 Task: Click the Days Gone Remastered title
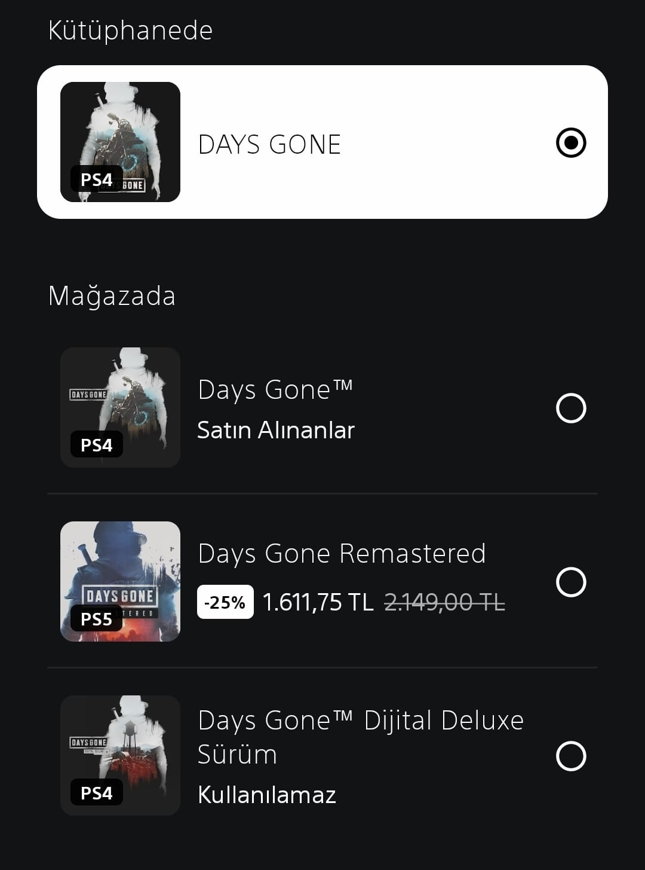coord(342,554)
